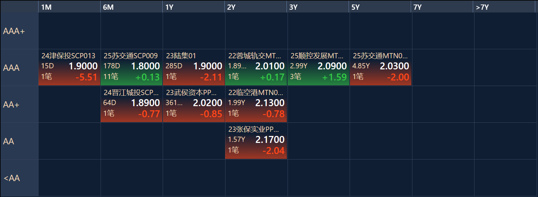This screenshot has height=197, width=538.
Task: Select the 5Y column header
Action: coord(380,7)
